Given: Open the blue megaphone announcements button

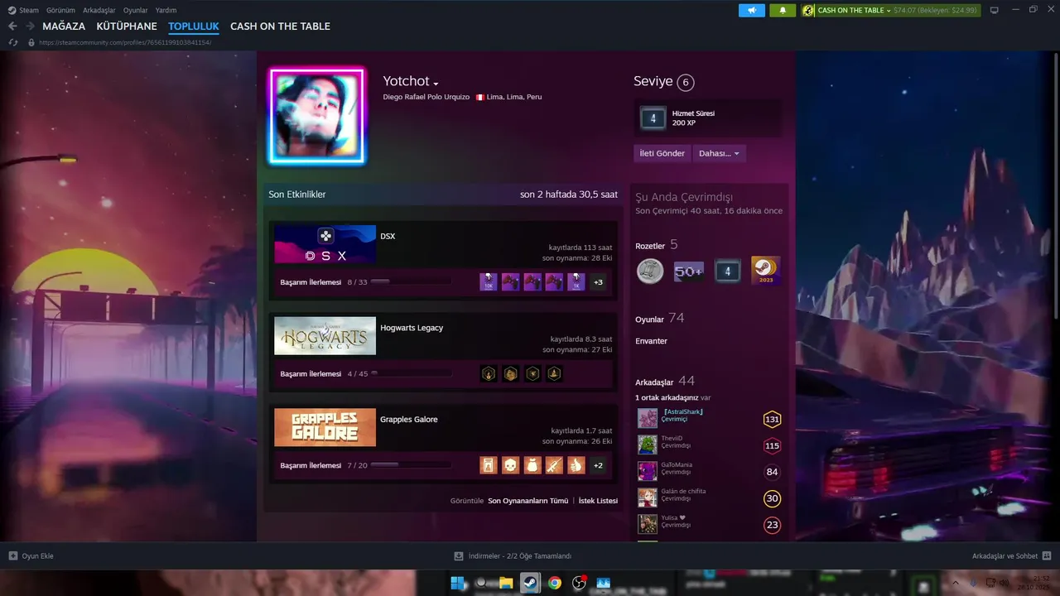Looking at the screenshot, I should pos(752,10).
